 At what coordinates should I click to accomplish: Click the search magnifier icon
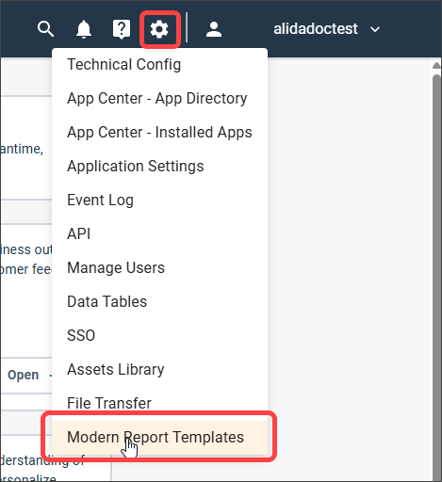tap(45, 29)
